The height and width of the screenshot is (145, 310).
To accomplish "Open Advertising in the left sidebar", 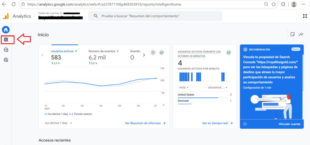I will tap(6, 60).
